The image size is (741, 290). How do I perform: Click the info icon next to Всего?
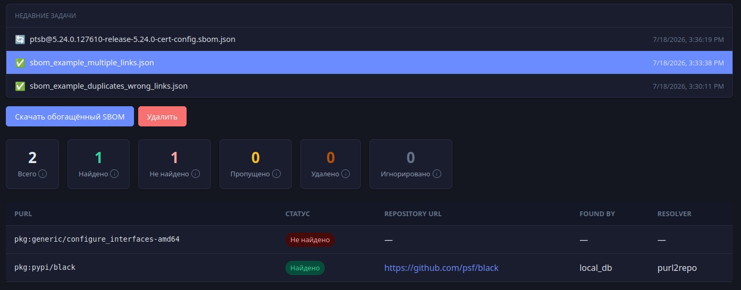coord(43,174)
